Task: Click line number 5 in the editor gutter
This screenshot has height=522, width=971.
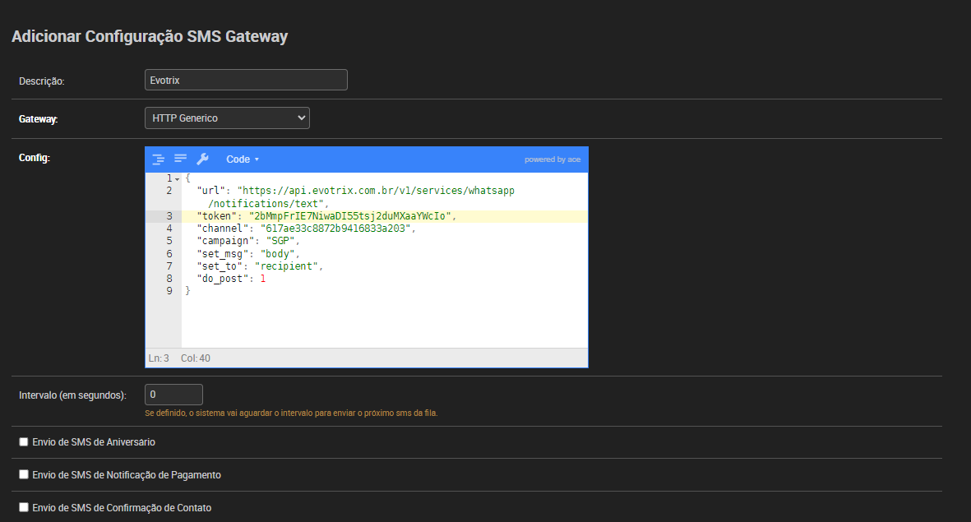Action: pos(169,241)
